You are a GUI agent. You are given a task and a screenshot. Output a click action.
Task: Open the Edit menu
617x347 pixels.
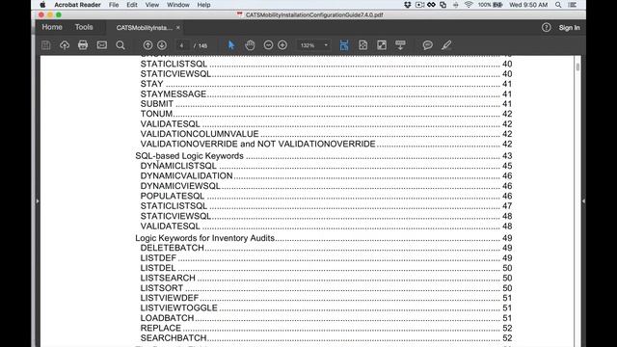coord(132,5)
